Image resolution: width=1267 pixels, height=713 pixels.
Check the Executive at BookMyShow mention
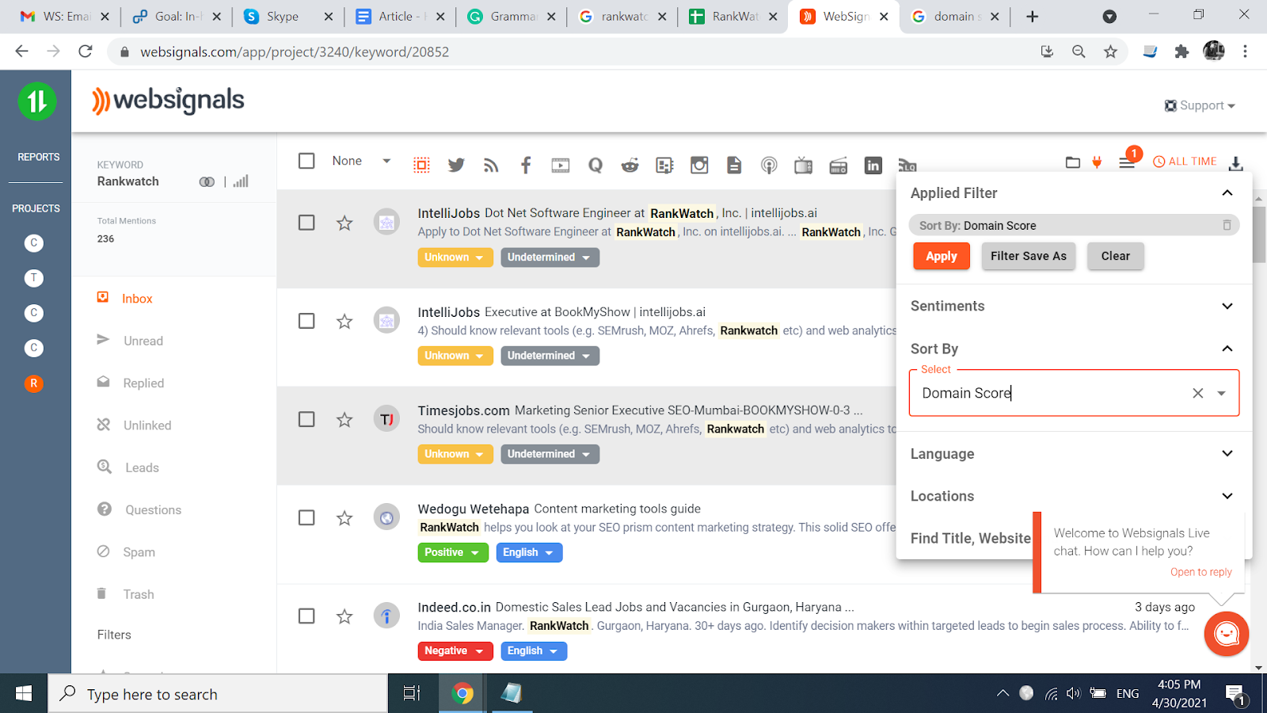[306, 321]
